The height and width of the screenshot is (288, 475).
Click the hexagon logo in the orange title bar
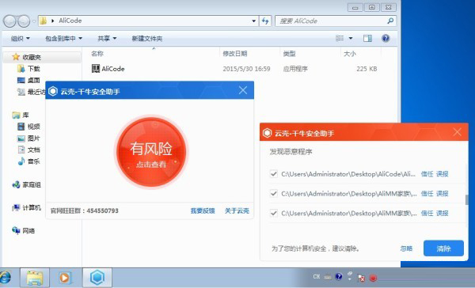(x=267, y=133)
